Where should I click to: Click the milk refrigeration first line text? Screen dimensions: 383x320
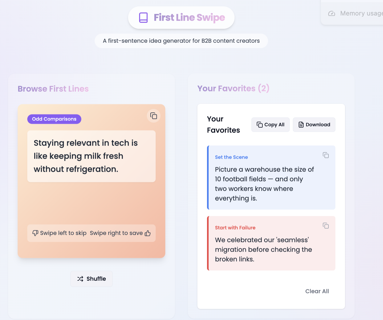click(x=86, y=156)
